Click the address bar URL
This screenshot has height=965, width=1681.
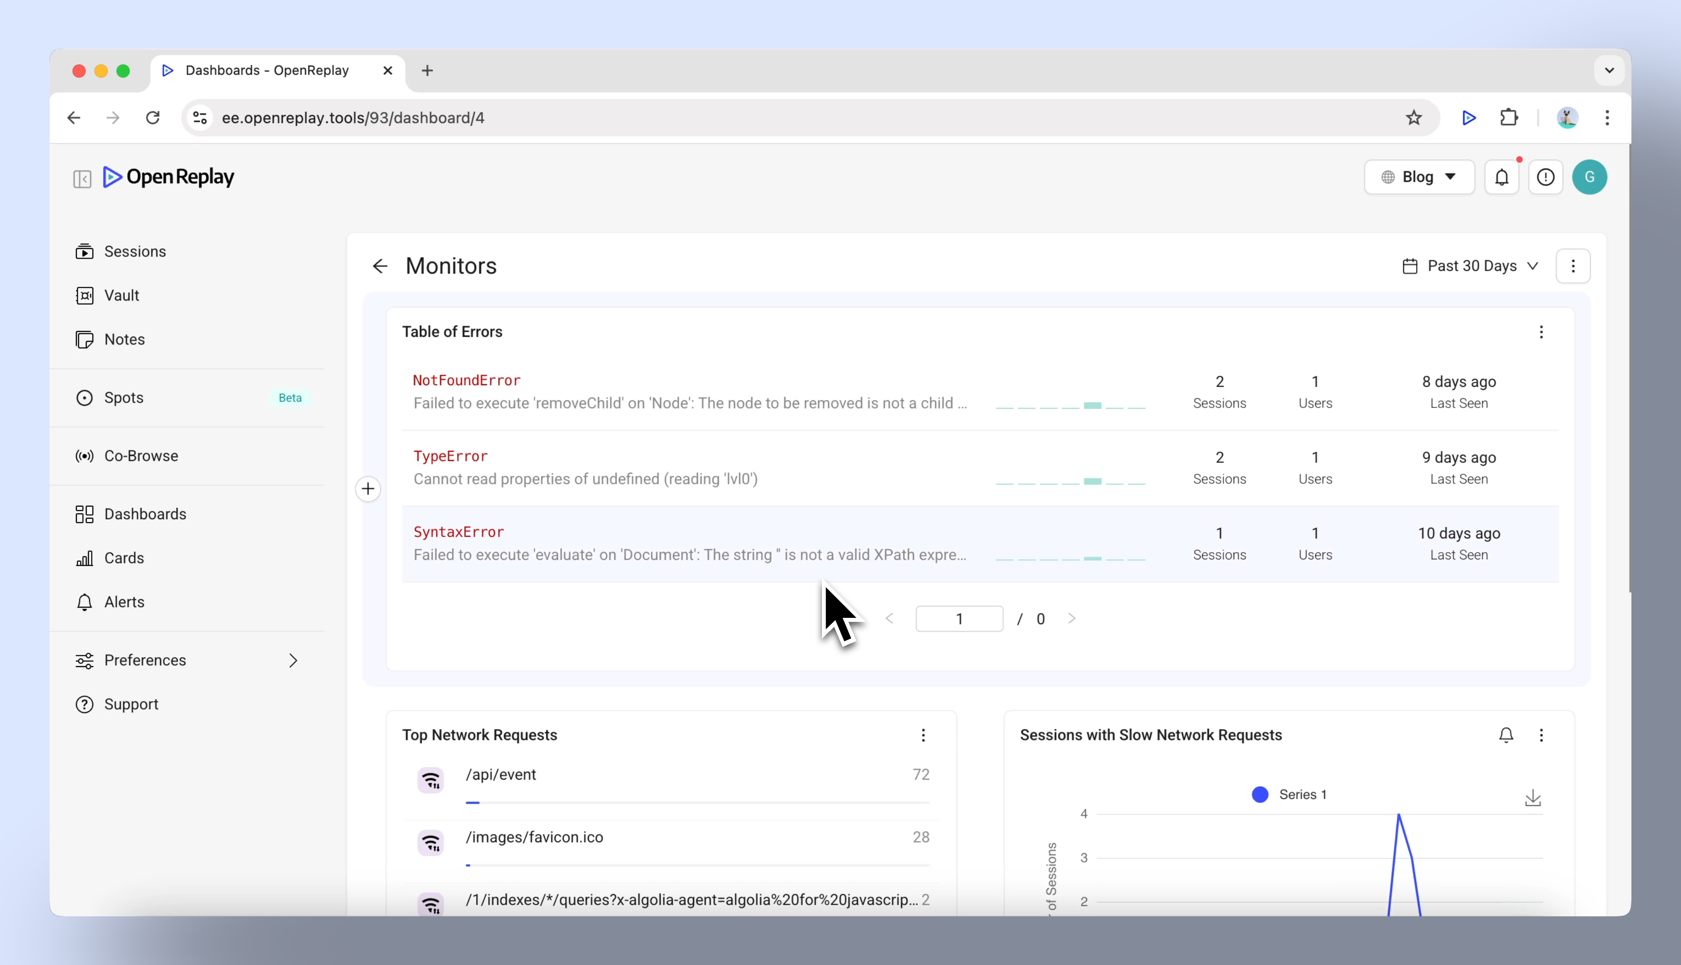pos(352,118)
